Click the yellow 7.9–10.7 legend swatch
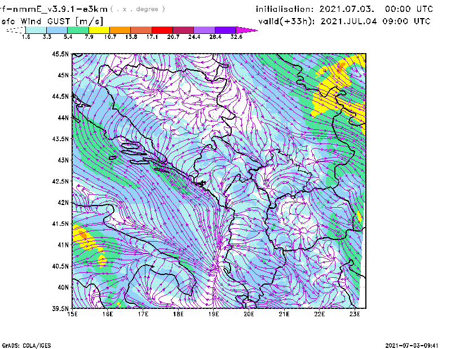Image resolution: width=451 pixels, height=349 pixels. [x=99, y=30]
